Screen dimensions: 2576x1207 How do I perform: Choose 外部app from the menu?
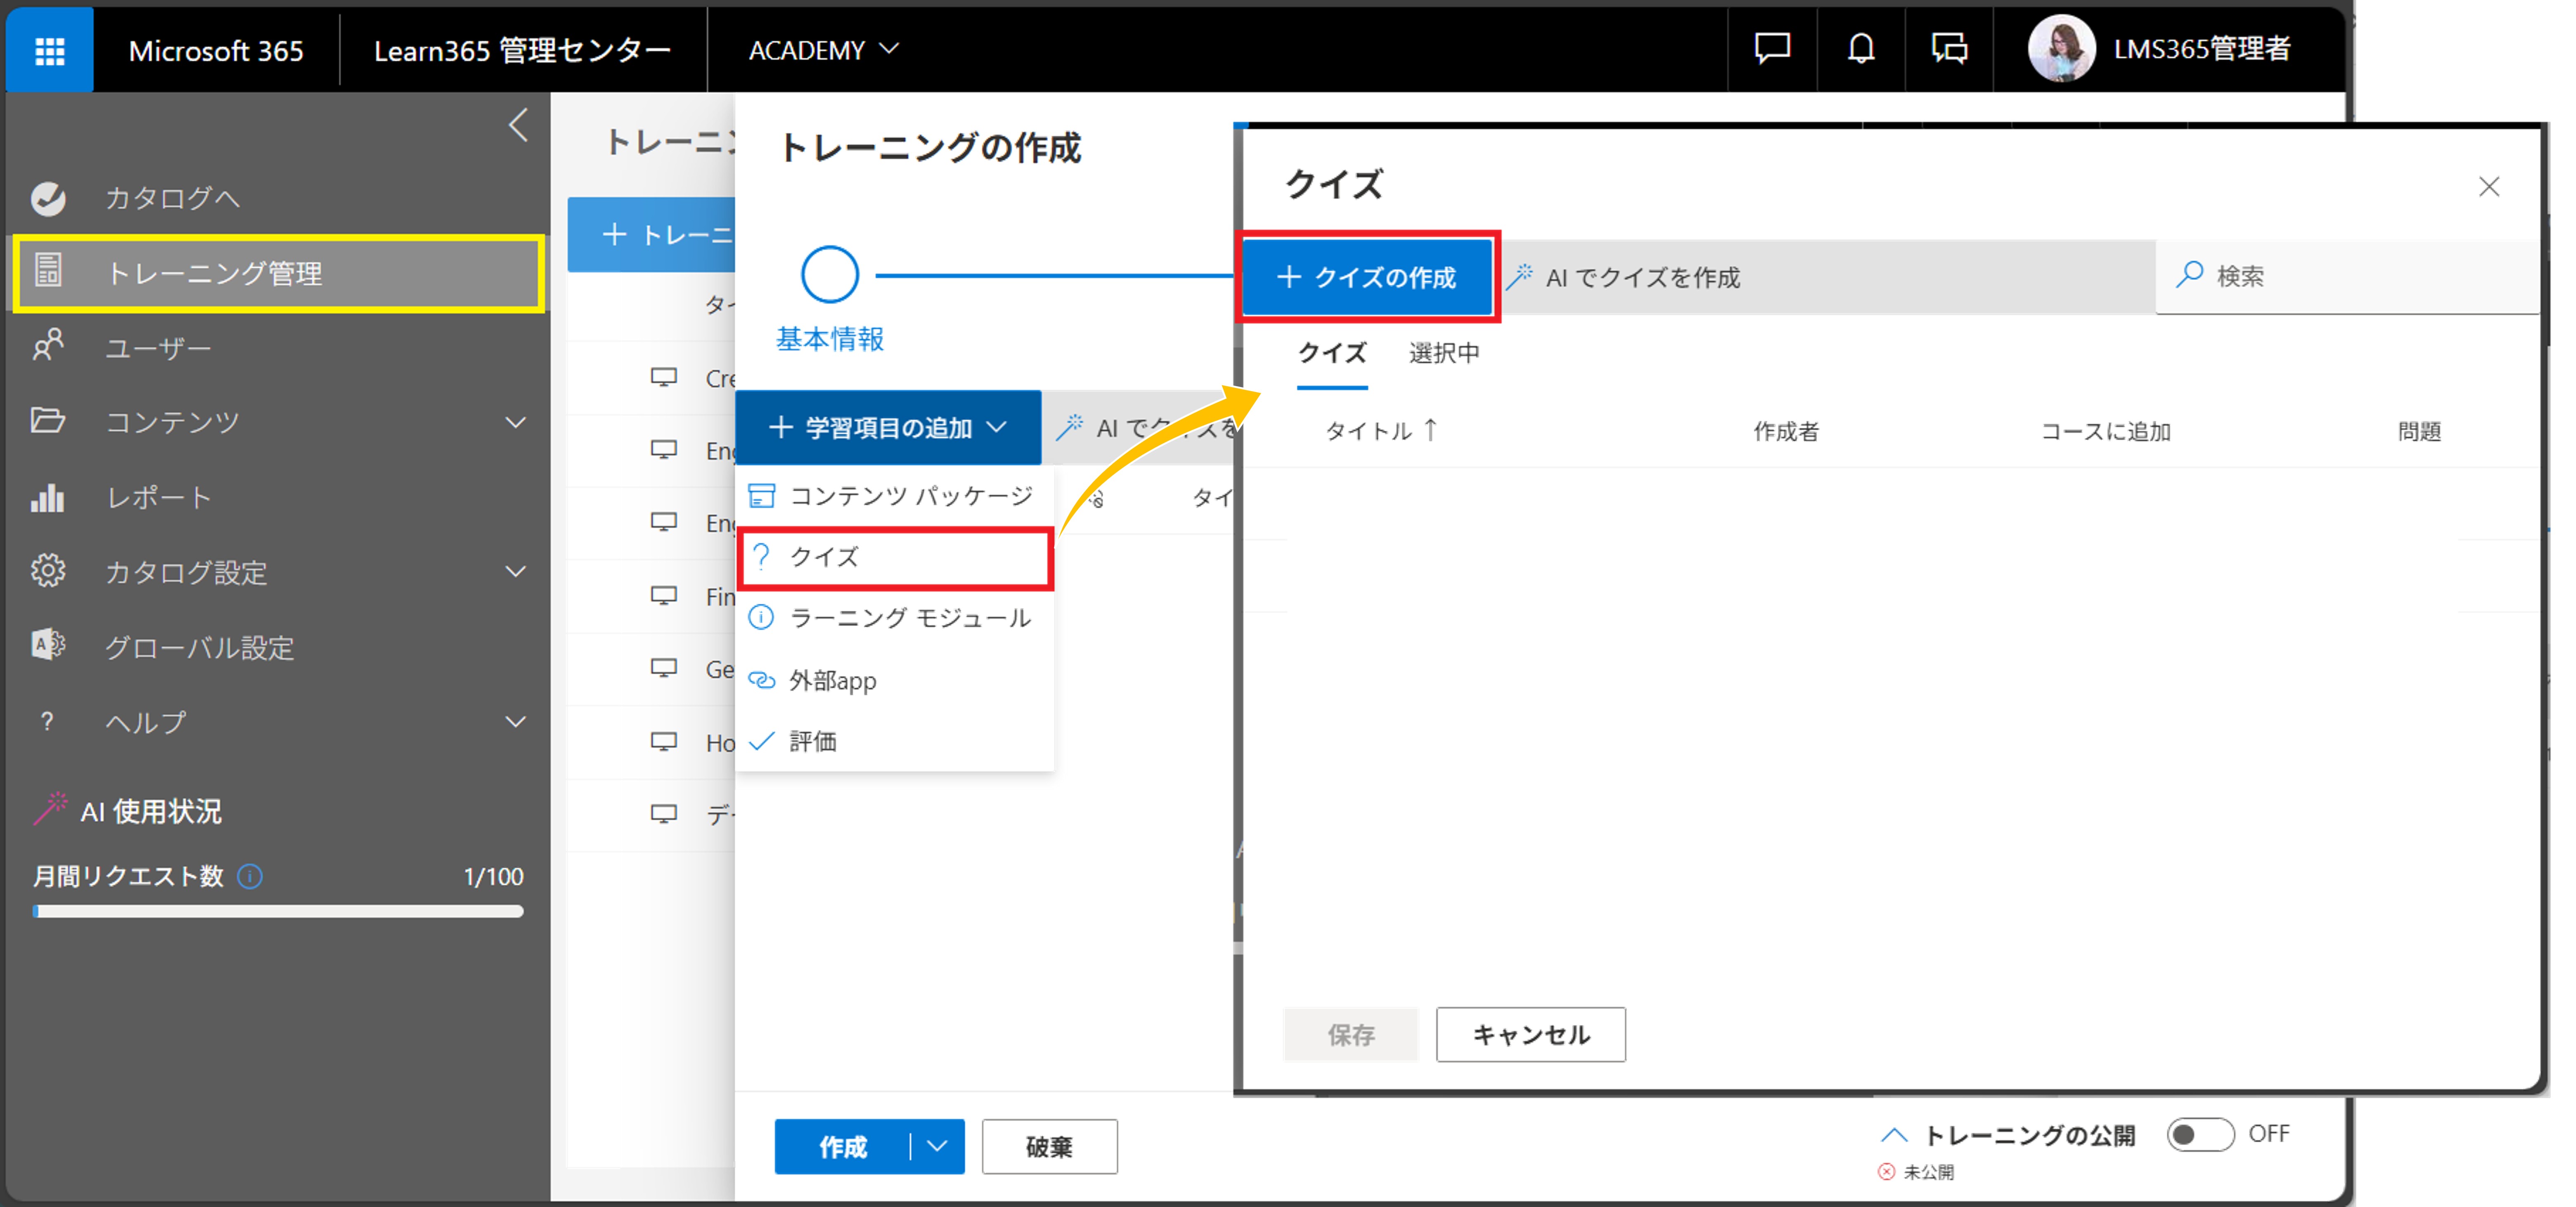tap(895, 680)
